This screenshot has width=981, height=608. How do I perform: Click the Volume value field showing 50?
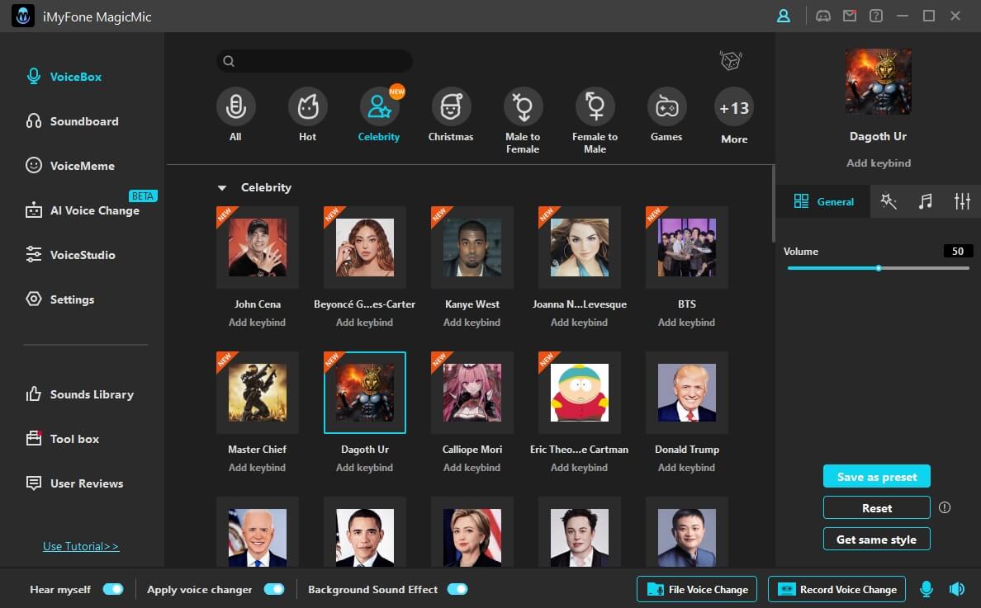coord(958,251)
